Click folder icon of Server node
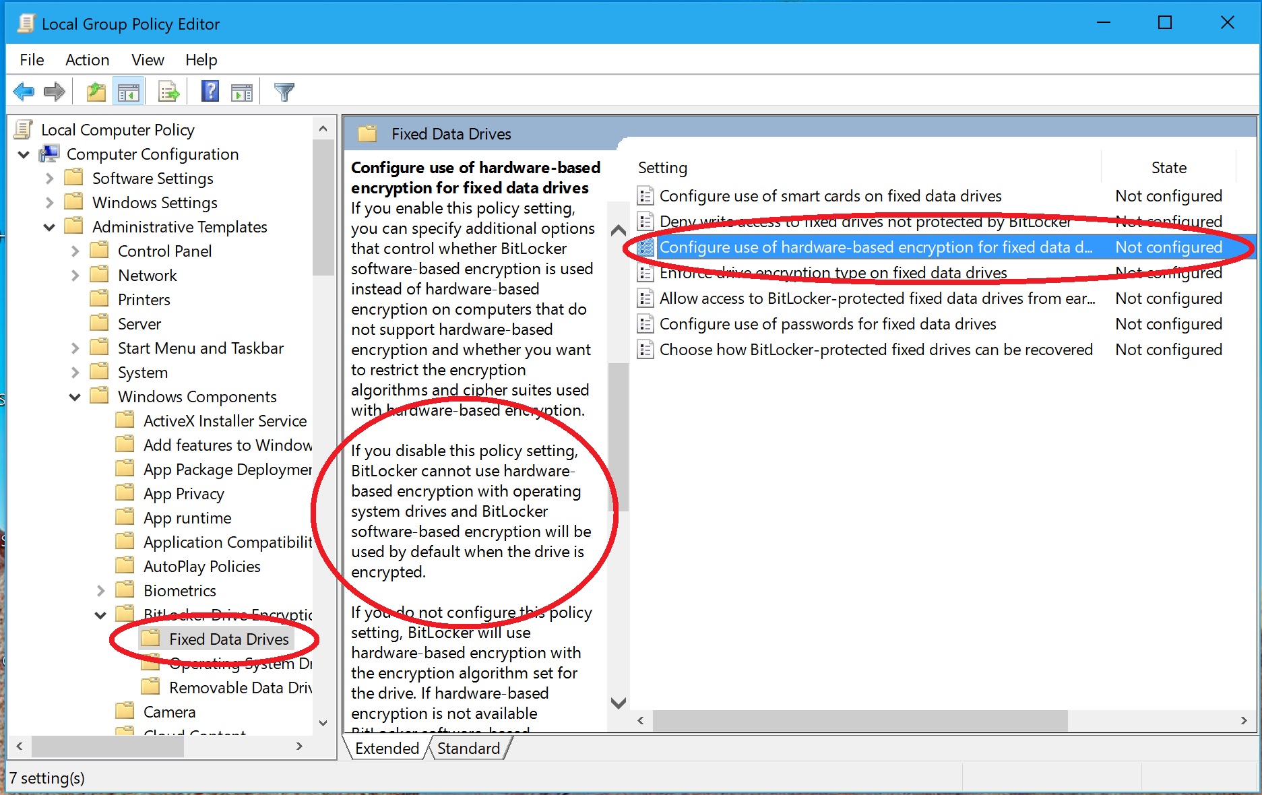This screenshot has height=795, width=1262. [x=100, y=323]
